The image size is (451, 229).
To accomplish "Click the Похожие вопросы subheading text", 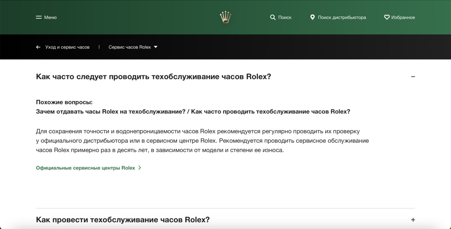I will pos(64,102).
